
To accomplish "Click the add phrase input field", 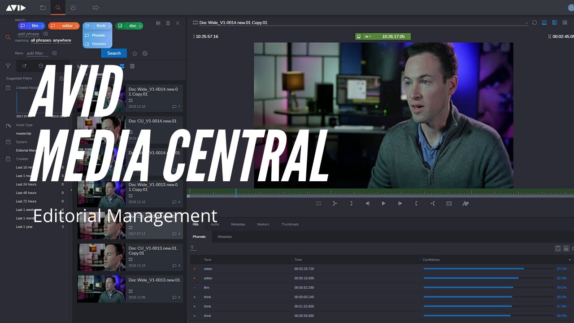I will pos(29,34).
